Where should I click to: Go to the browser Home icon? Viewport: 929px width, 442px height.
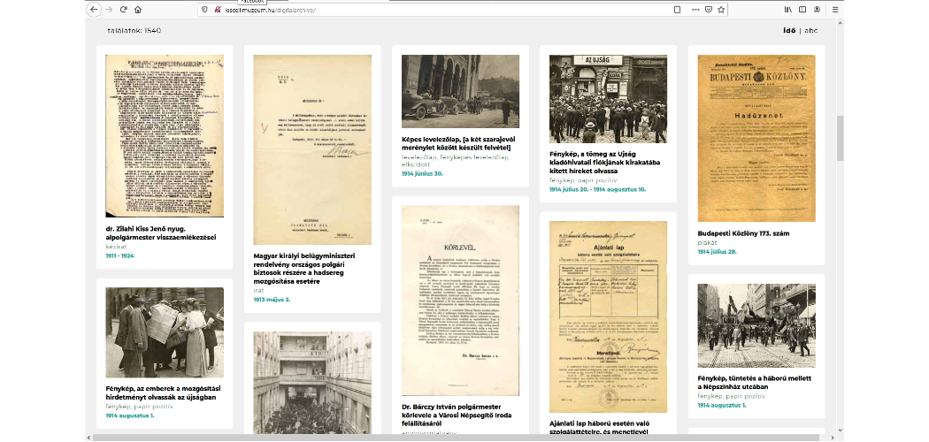pos(137,9)
